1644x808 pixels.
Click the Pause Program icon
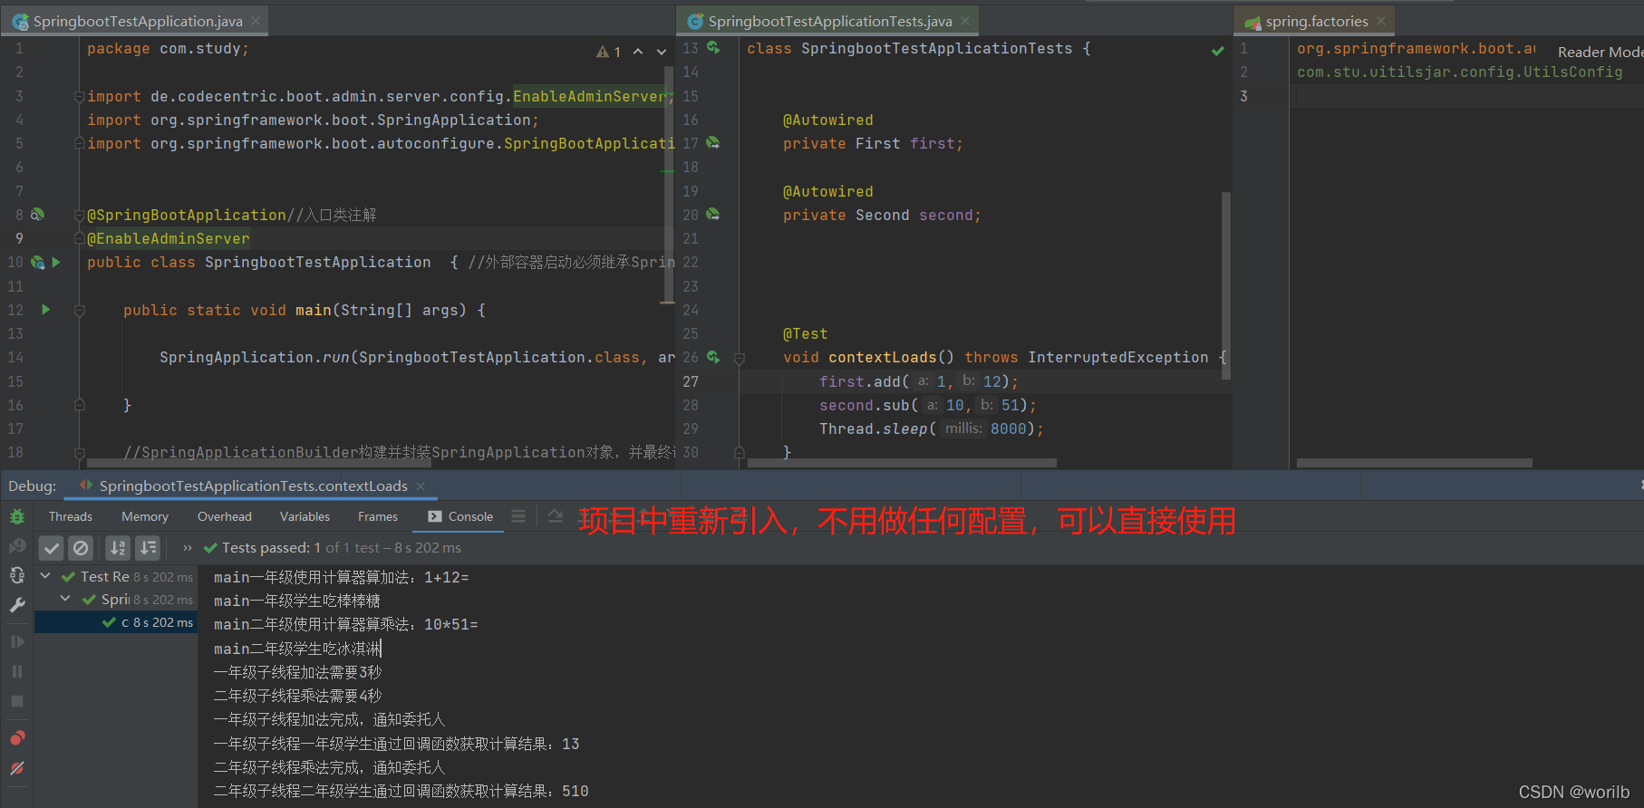[17, 671]
